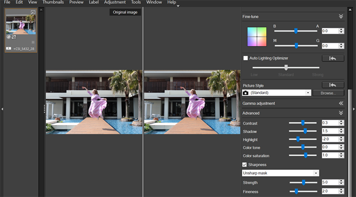Click the round edit-mark icon under the thumbnail
The image size is (356, 197).
coord(9,36)
